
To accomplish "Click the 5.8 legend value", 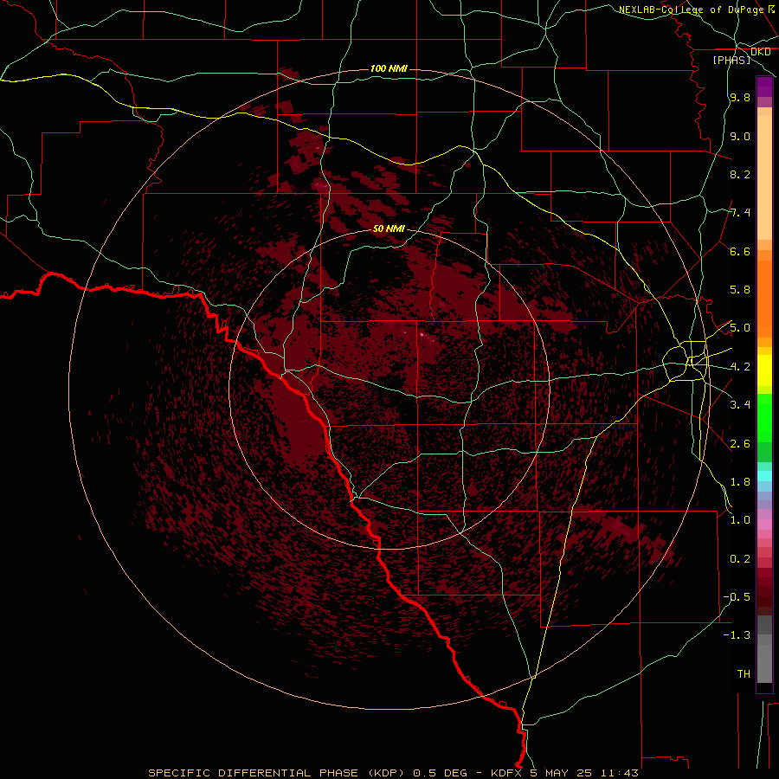I will (740, 290).
